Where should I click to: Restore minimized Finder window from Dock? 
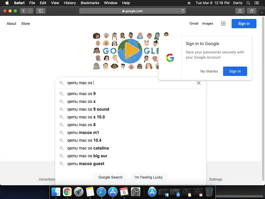pos(164,193)
